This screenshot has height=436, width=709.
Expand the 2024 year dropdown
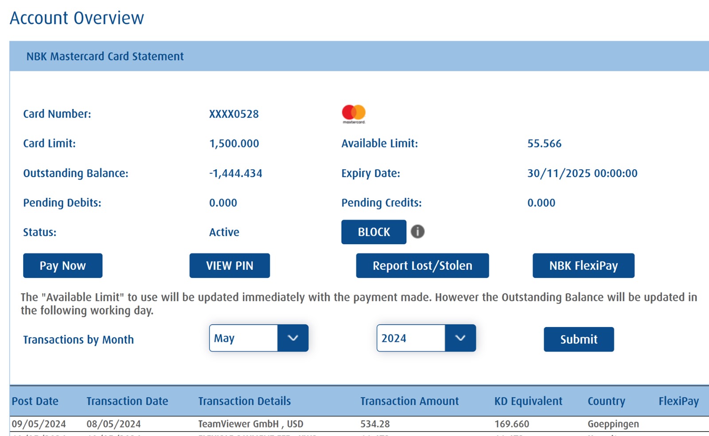point(426,338)
